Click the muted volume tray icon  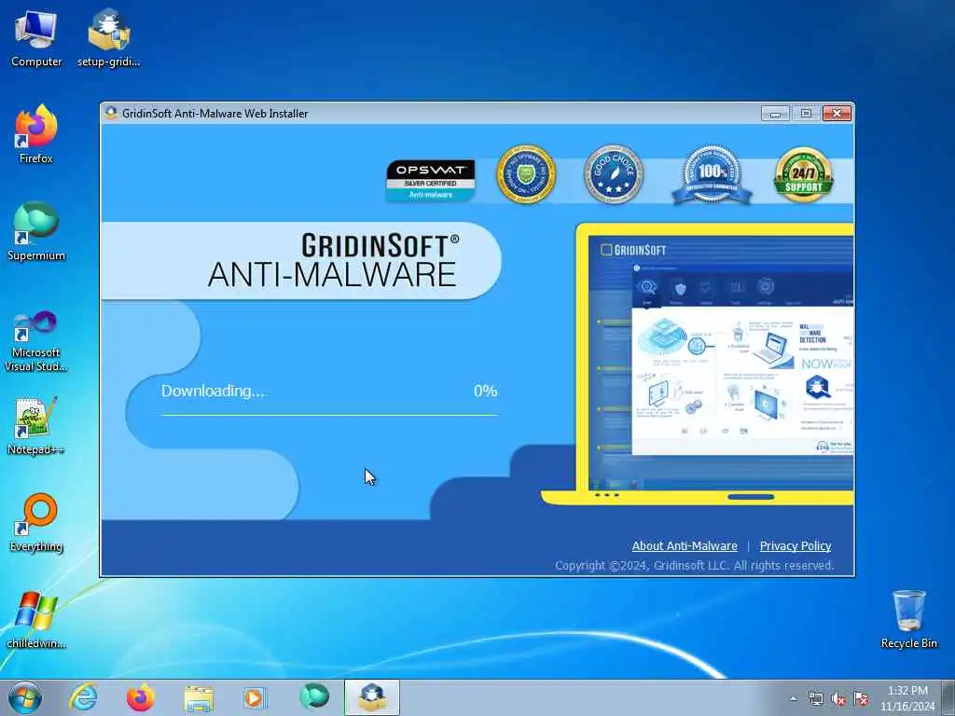click(x=838, y=699)
